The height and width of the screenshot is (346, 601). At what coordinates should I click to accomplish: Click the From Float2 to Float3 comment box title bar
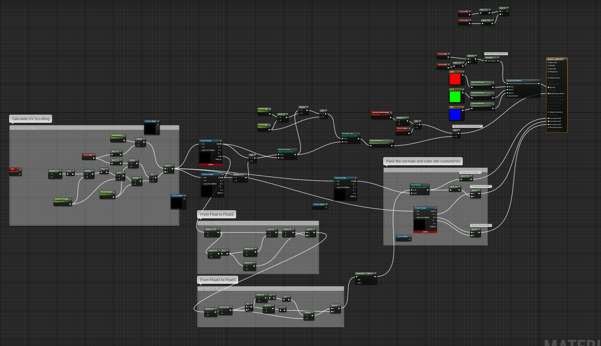[270, 289]
